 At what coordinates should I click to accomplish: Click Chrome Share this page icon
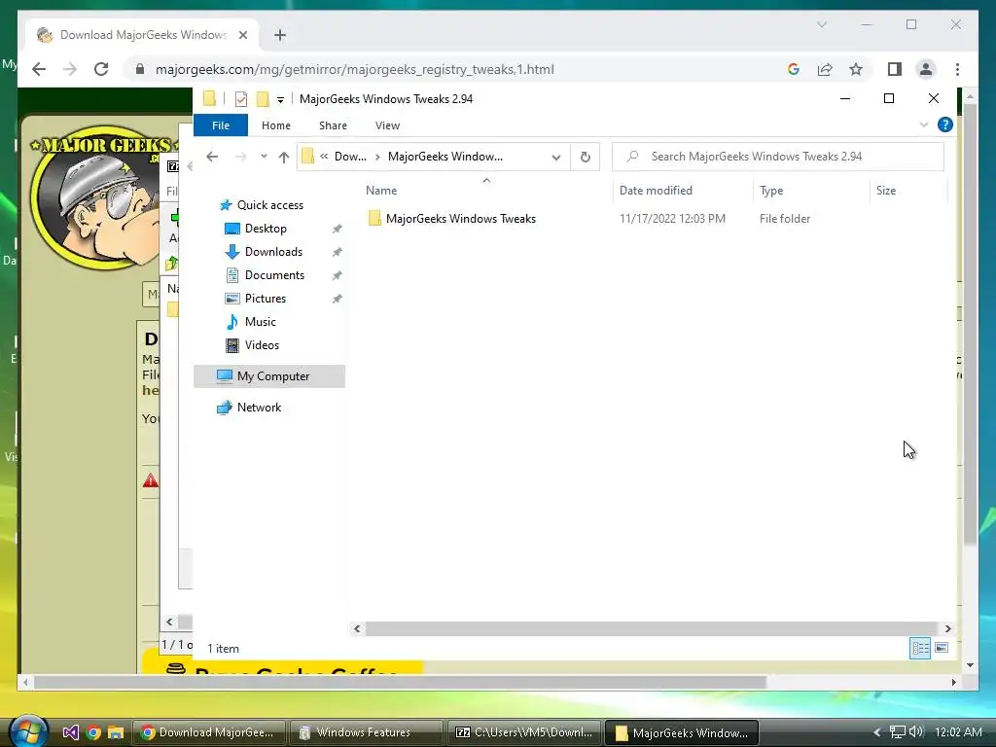(825, 69)
